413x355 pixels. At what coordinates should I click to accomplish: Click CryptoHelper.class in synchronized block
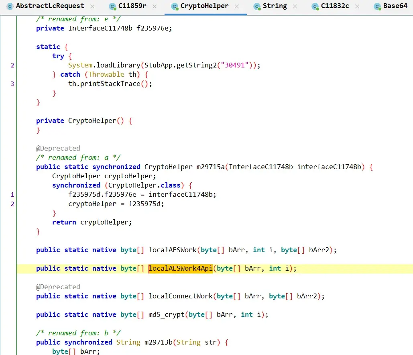pyautogui.click(x=144, y=185)
